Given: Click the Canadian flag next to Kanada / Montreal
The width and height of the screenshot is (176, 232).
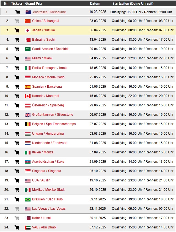Looking at the screenshot, I should tap(28, 96).
